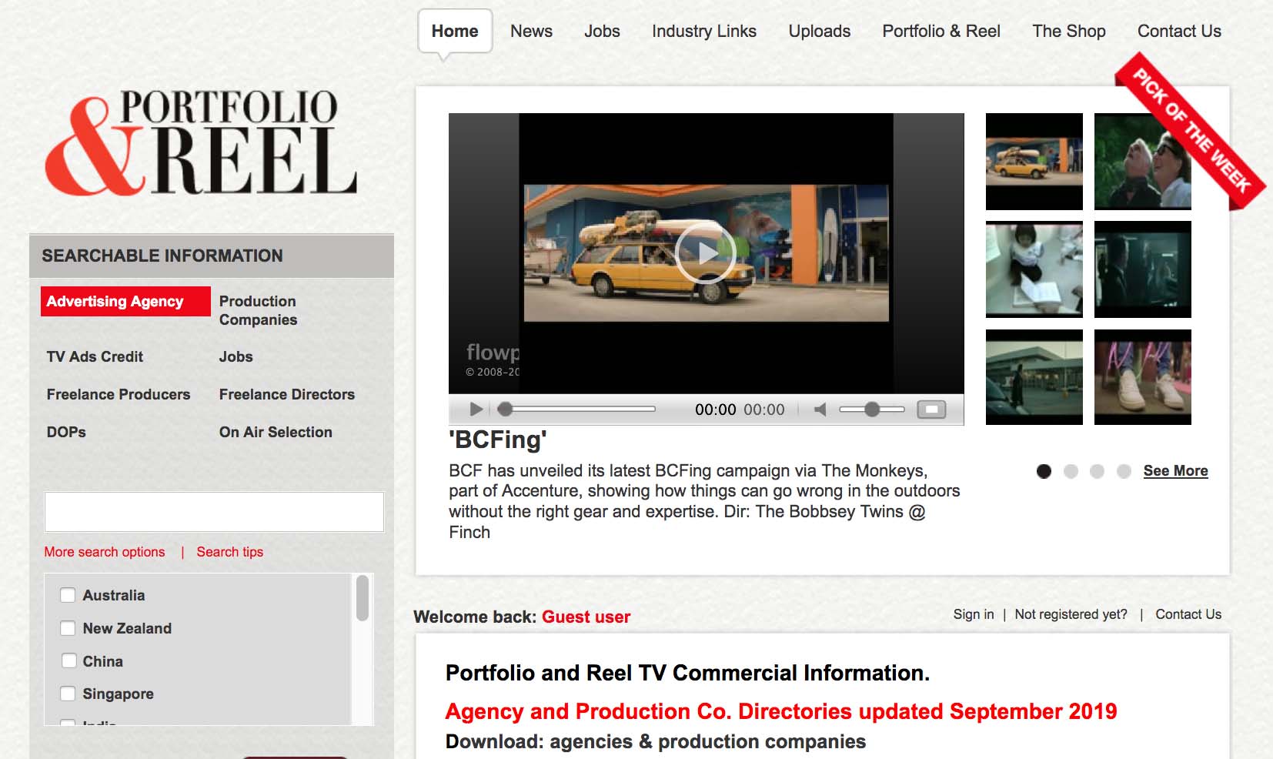This screenshot has height=759, width=1273.
Task: Select the Advertising Agency search category
Action: click(125, 301)
